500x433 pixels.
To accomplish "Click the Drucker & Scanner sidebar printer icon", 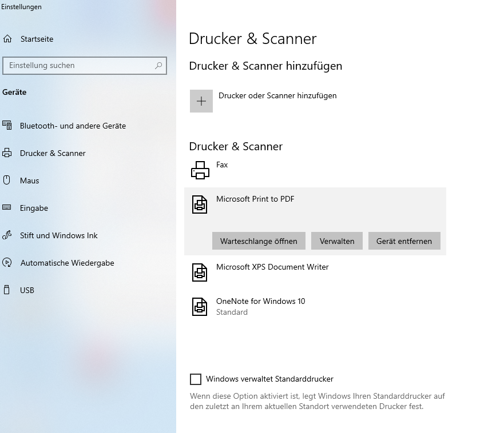I will (x=7, y=153).
